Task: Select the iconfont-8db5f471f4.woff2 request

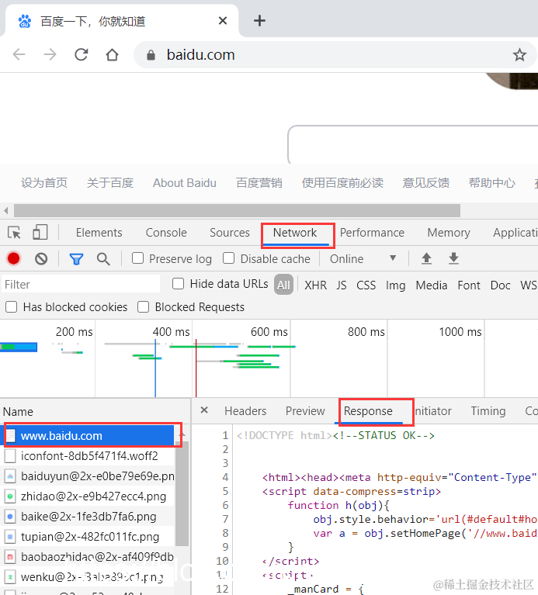Action: point(89,455)
